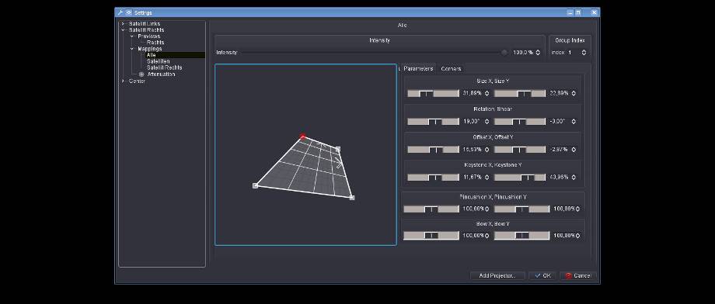715x304 pixels.
Task: Click the Intensity slider knob
Action: (x=504, y=53)
